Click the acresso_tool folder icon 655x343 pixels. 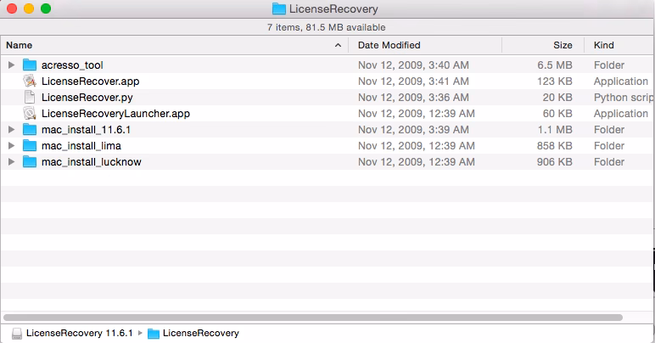point(31,65)
